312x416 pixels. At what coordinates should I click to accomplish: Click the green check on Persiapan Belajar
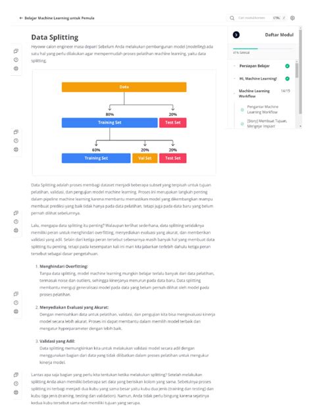click(x=288, y=66)
